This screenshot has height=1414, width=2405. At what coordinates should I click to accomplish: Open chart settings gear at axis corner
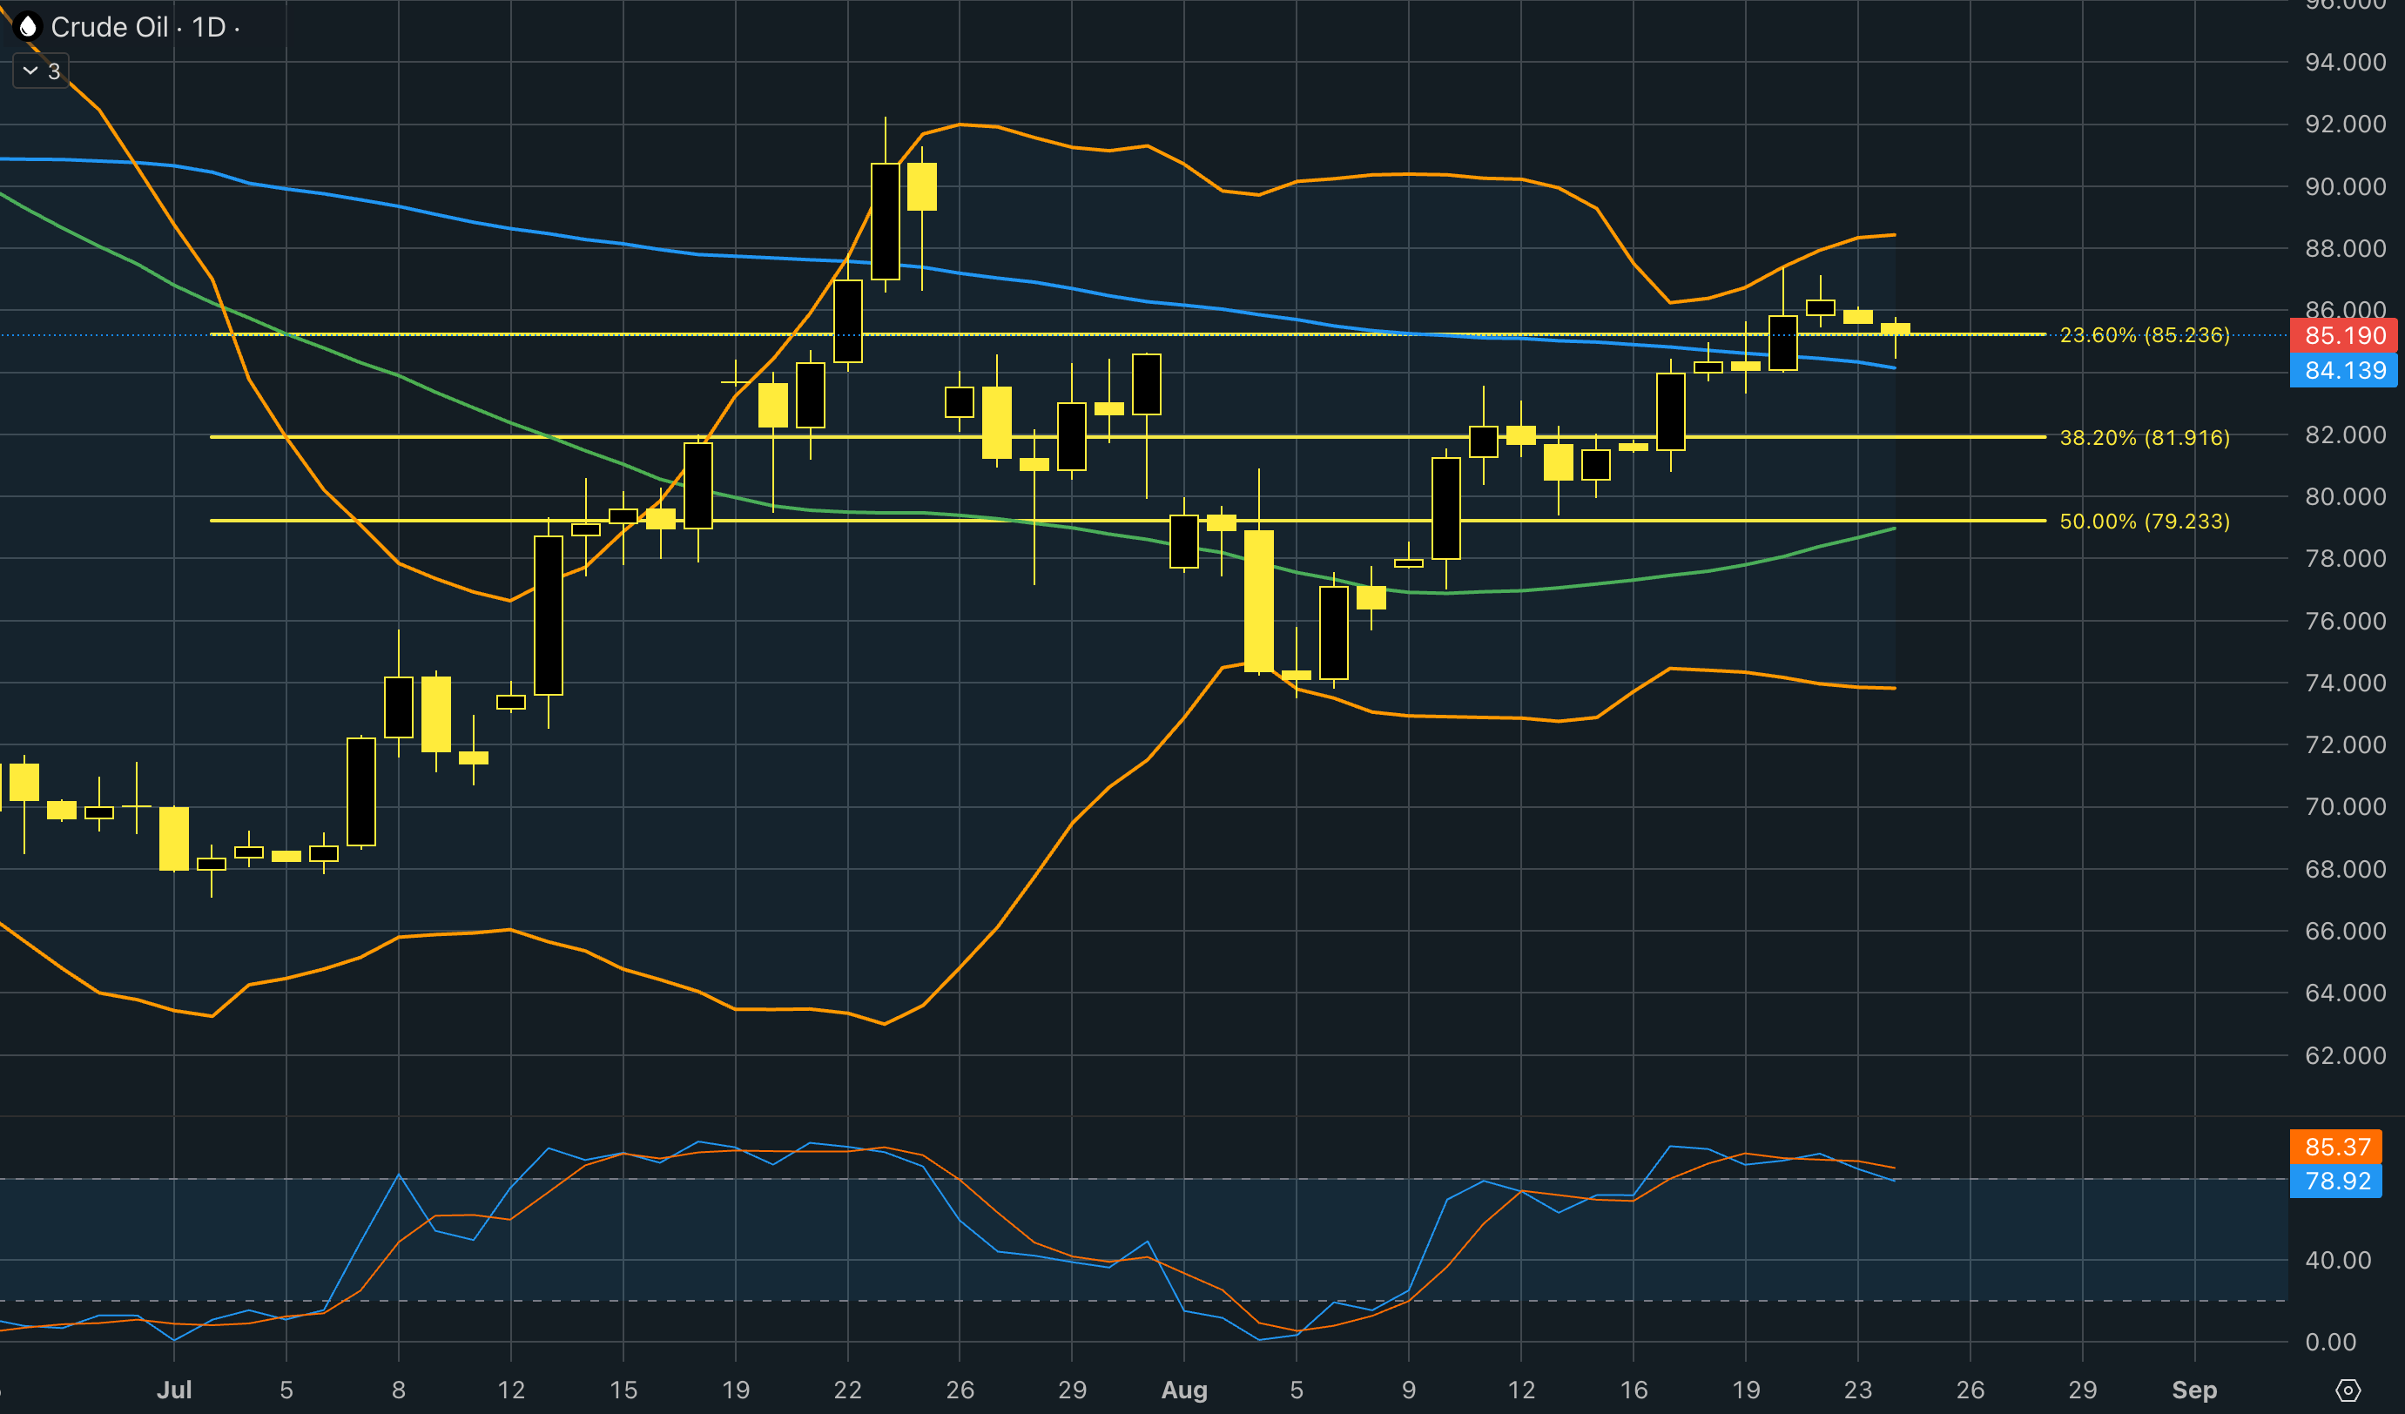point(2348,1390)
